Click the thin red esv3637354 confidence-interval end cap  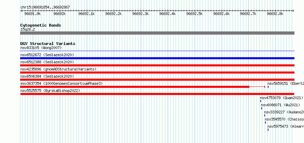(x=265, y=87)
